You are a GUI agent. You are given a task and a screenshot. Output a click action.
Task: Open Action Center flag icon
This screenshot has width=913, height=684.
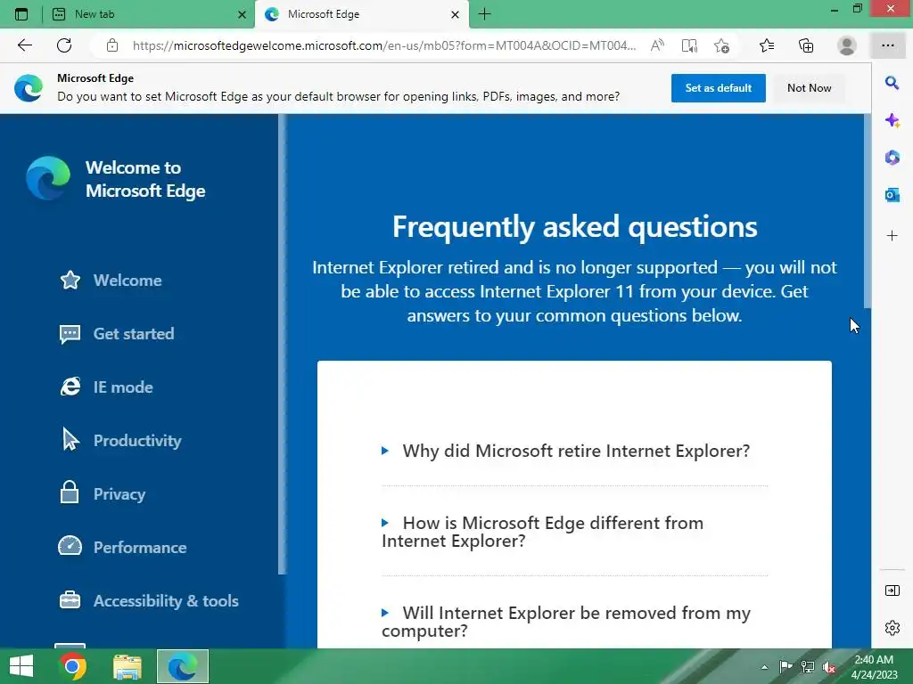[x=786, y=667]
